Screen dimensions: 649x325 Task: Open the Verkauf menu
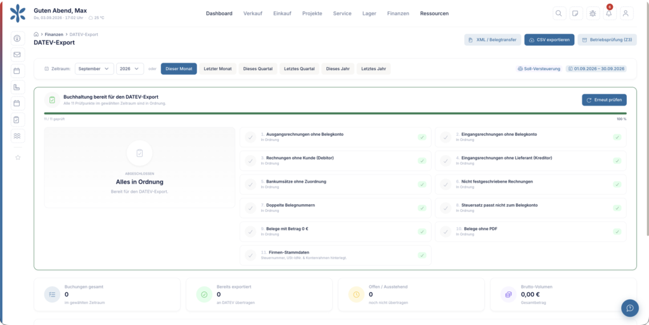[x=253, y=13]
